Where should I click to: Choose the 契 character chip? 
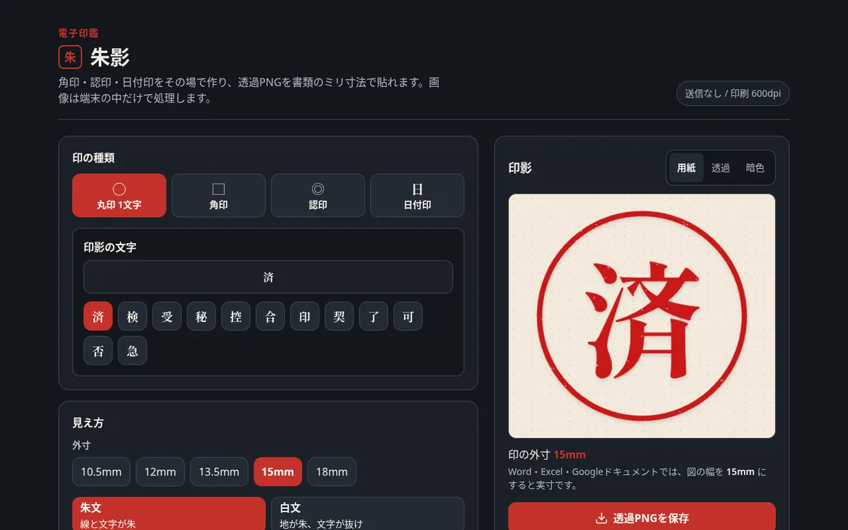point(339,317)
